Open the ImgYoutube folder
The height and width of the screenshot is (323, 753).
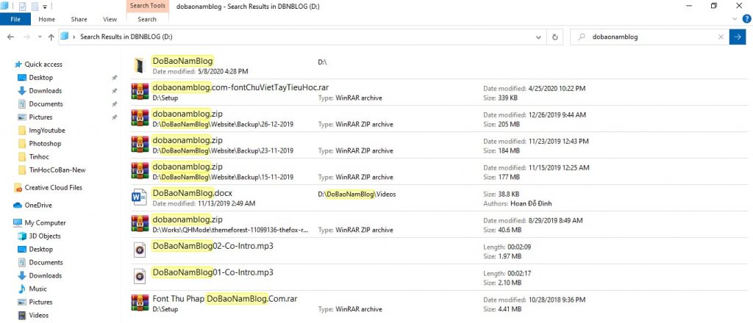coord(46,131)
